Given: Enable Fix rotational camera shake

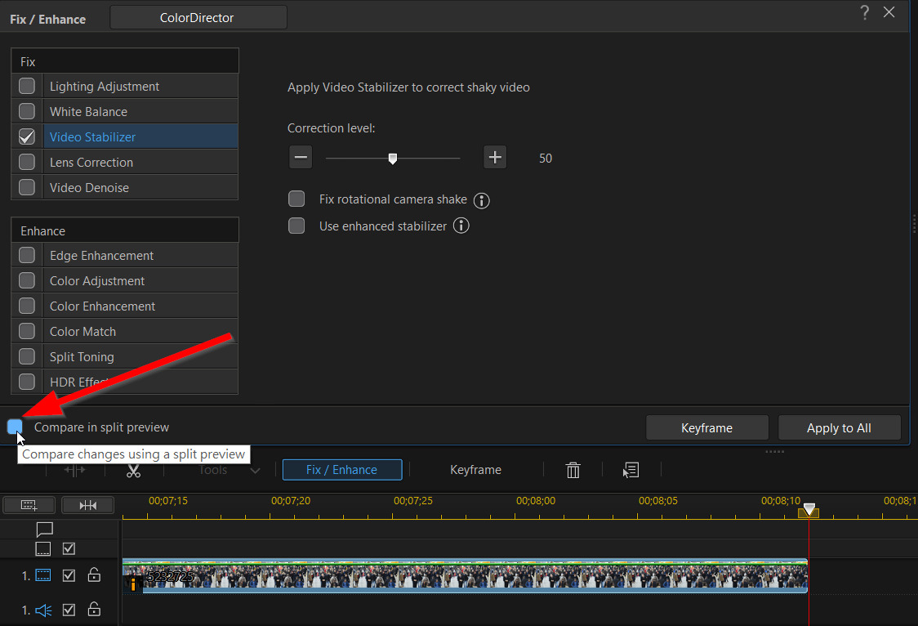Looking at the screenshot, I should [x=296, y=199].
